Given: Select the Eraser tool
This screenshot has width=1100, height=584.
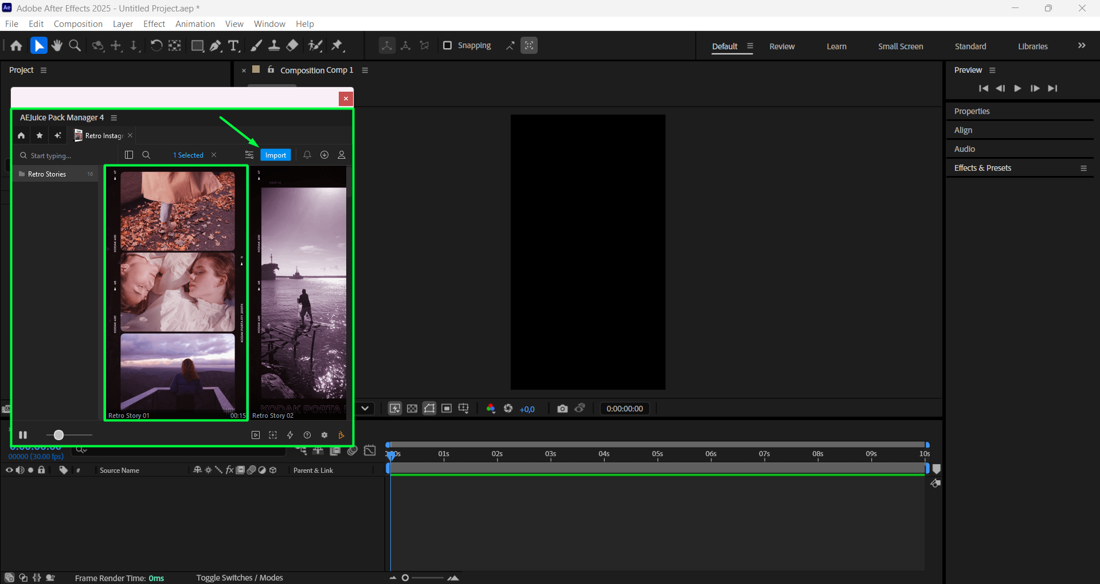Looking at the screenshot, I should [292, 46].
